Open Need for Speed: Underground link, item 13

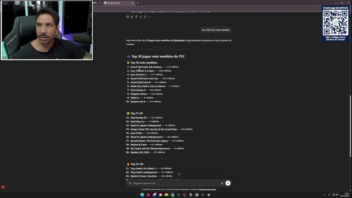[145, 125]
